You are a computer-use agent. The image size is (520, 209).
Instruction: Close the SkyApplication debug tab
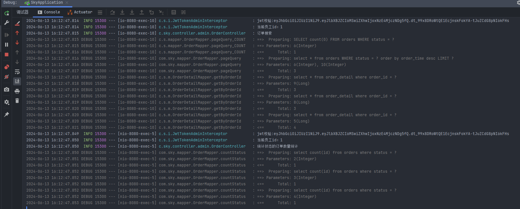point(67,3)
